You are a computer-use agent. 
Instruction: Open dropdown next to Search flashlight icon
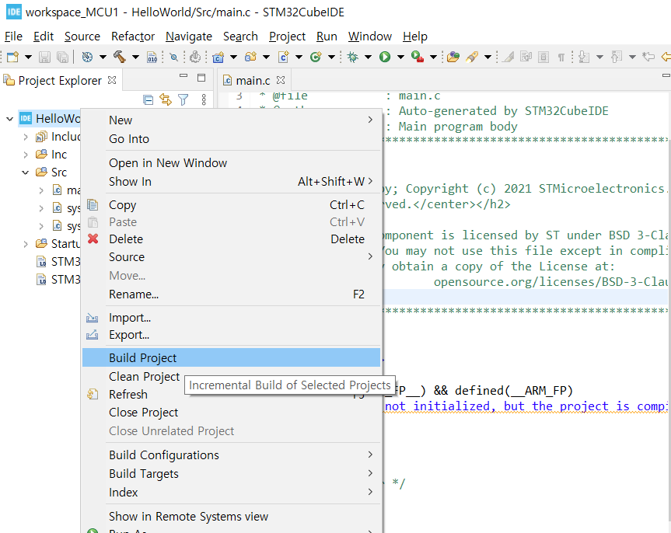[x=488, y=57]
